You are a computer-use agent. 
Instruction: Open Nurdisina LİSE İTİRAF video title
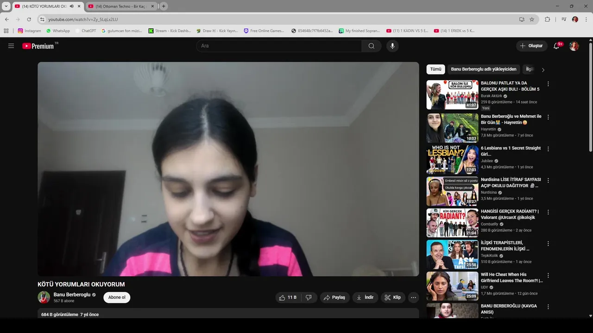[511, 183]
